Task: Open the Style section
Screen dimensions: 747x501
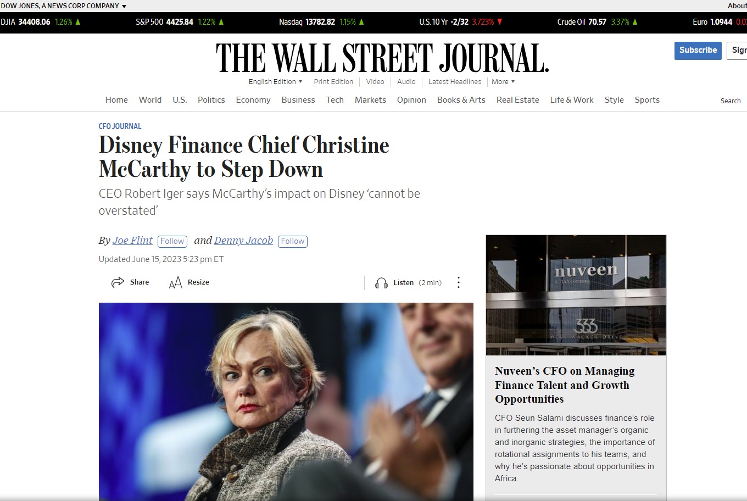Action: coord(614,100)
